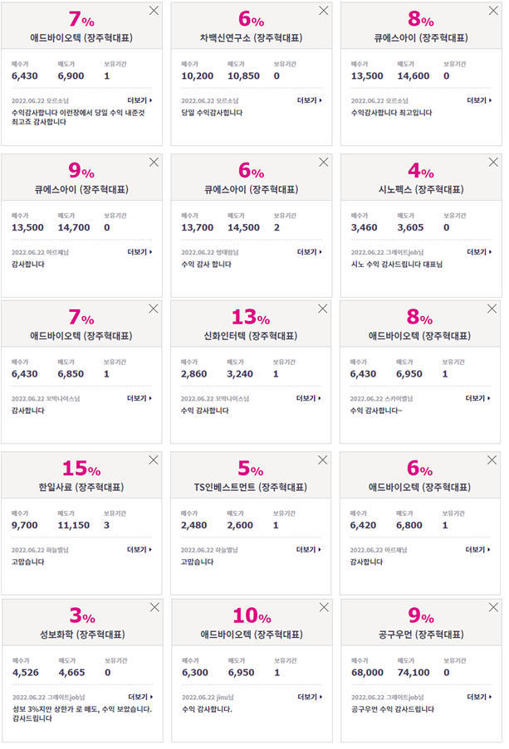Close the 신화인터텍 13% card
Image resolution: width=509 pixels, height=749 pixels.
[323, 309]
